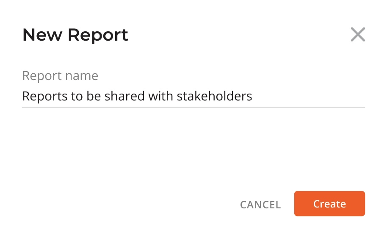This screenshot has width=387, height=238.
Task: Click the orange Create button
Action: (x=329, y=204)
